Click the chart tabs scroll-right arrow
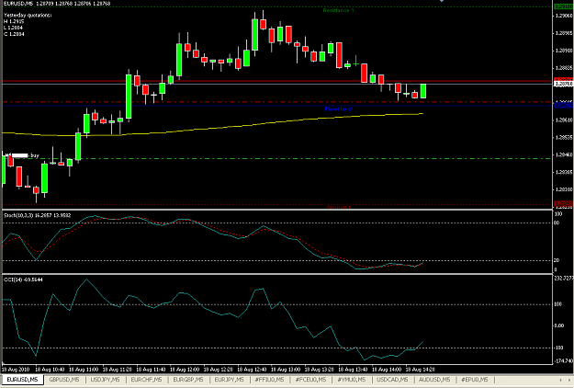Viewport: 574px width, 388px height. (569, 380)
